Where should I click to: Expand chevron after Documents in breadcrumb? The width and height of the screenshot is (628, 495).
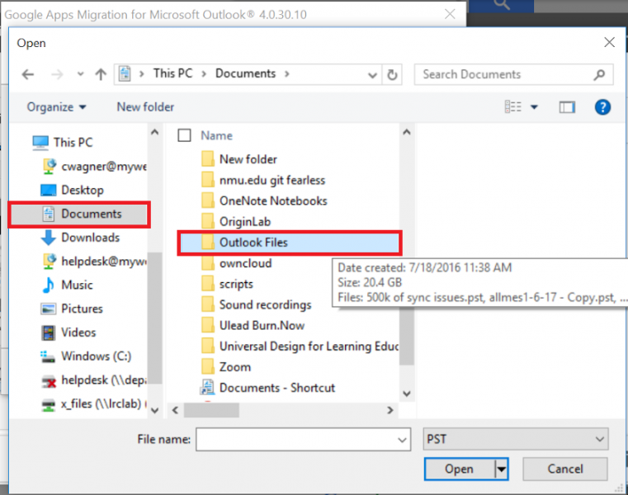point(286,74)
